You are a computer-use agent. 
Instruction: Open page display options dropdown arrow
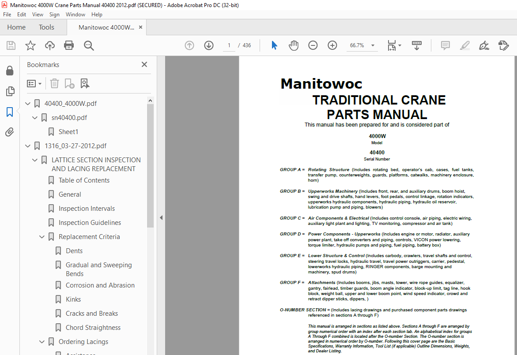(400, 45)
